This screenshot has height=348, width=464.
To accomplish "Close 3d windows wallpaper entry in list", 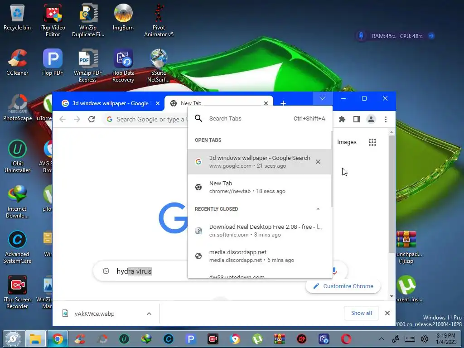I will point(318,162).
